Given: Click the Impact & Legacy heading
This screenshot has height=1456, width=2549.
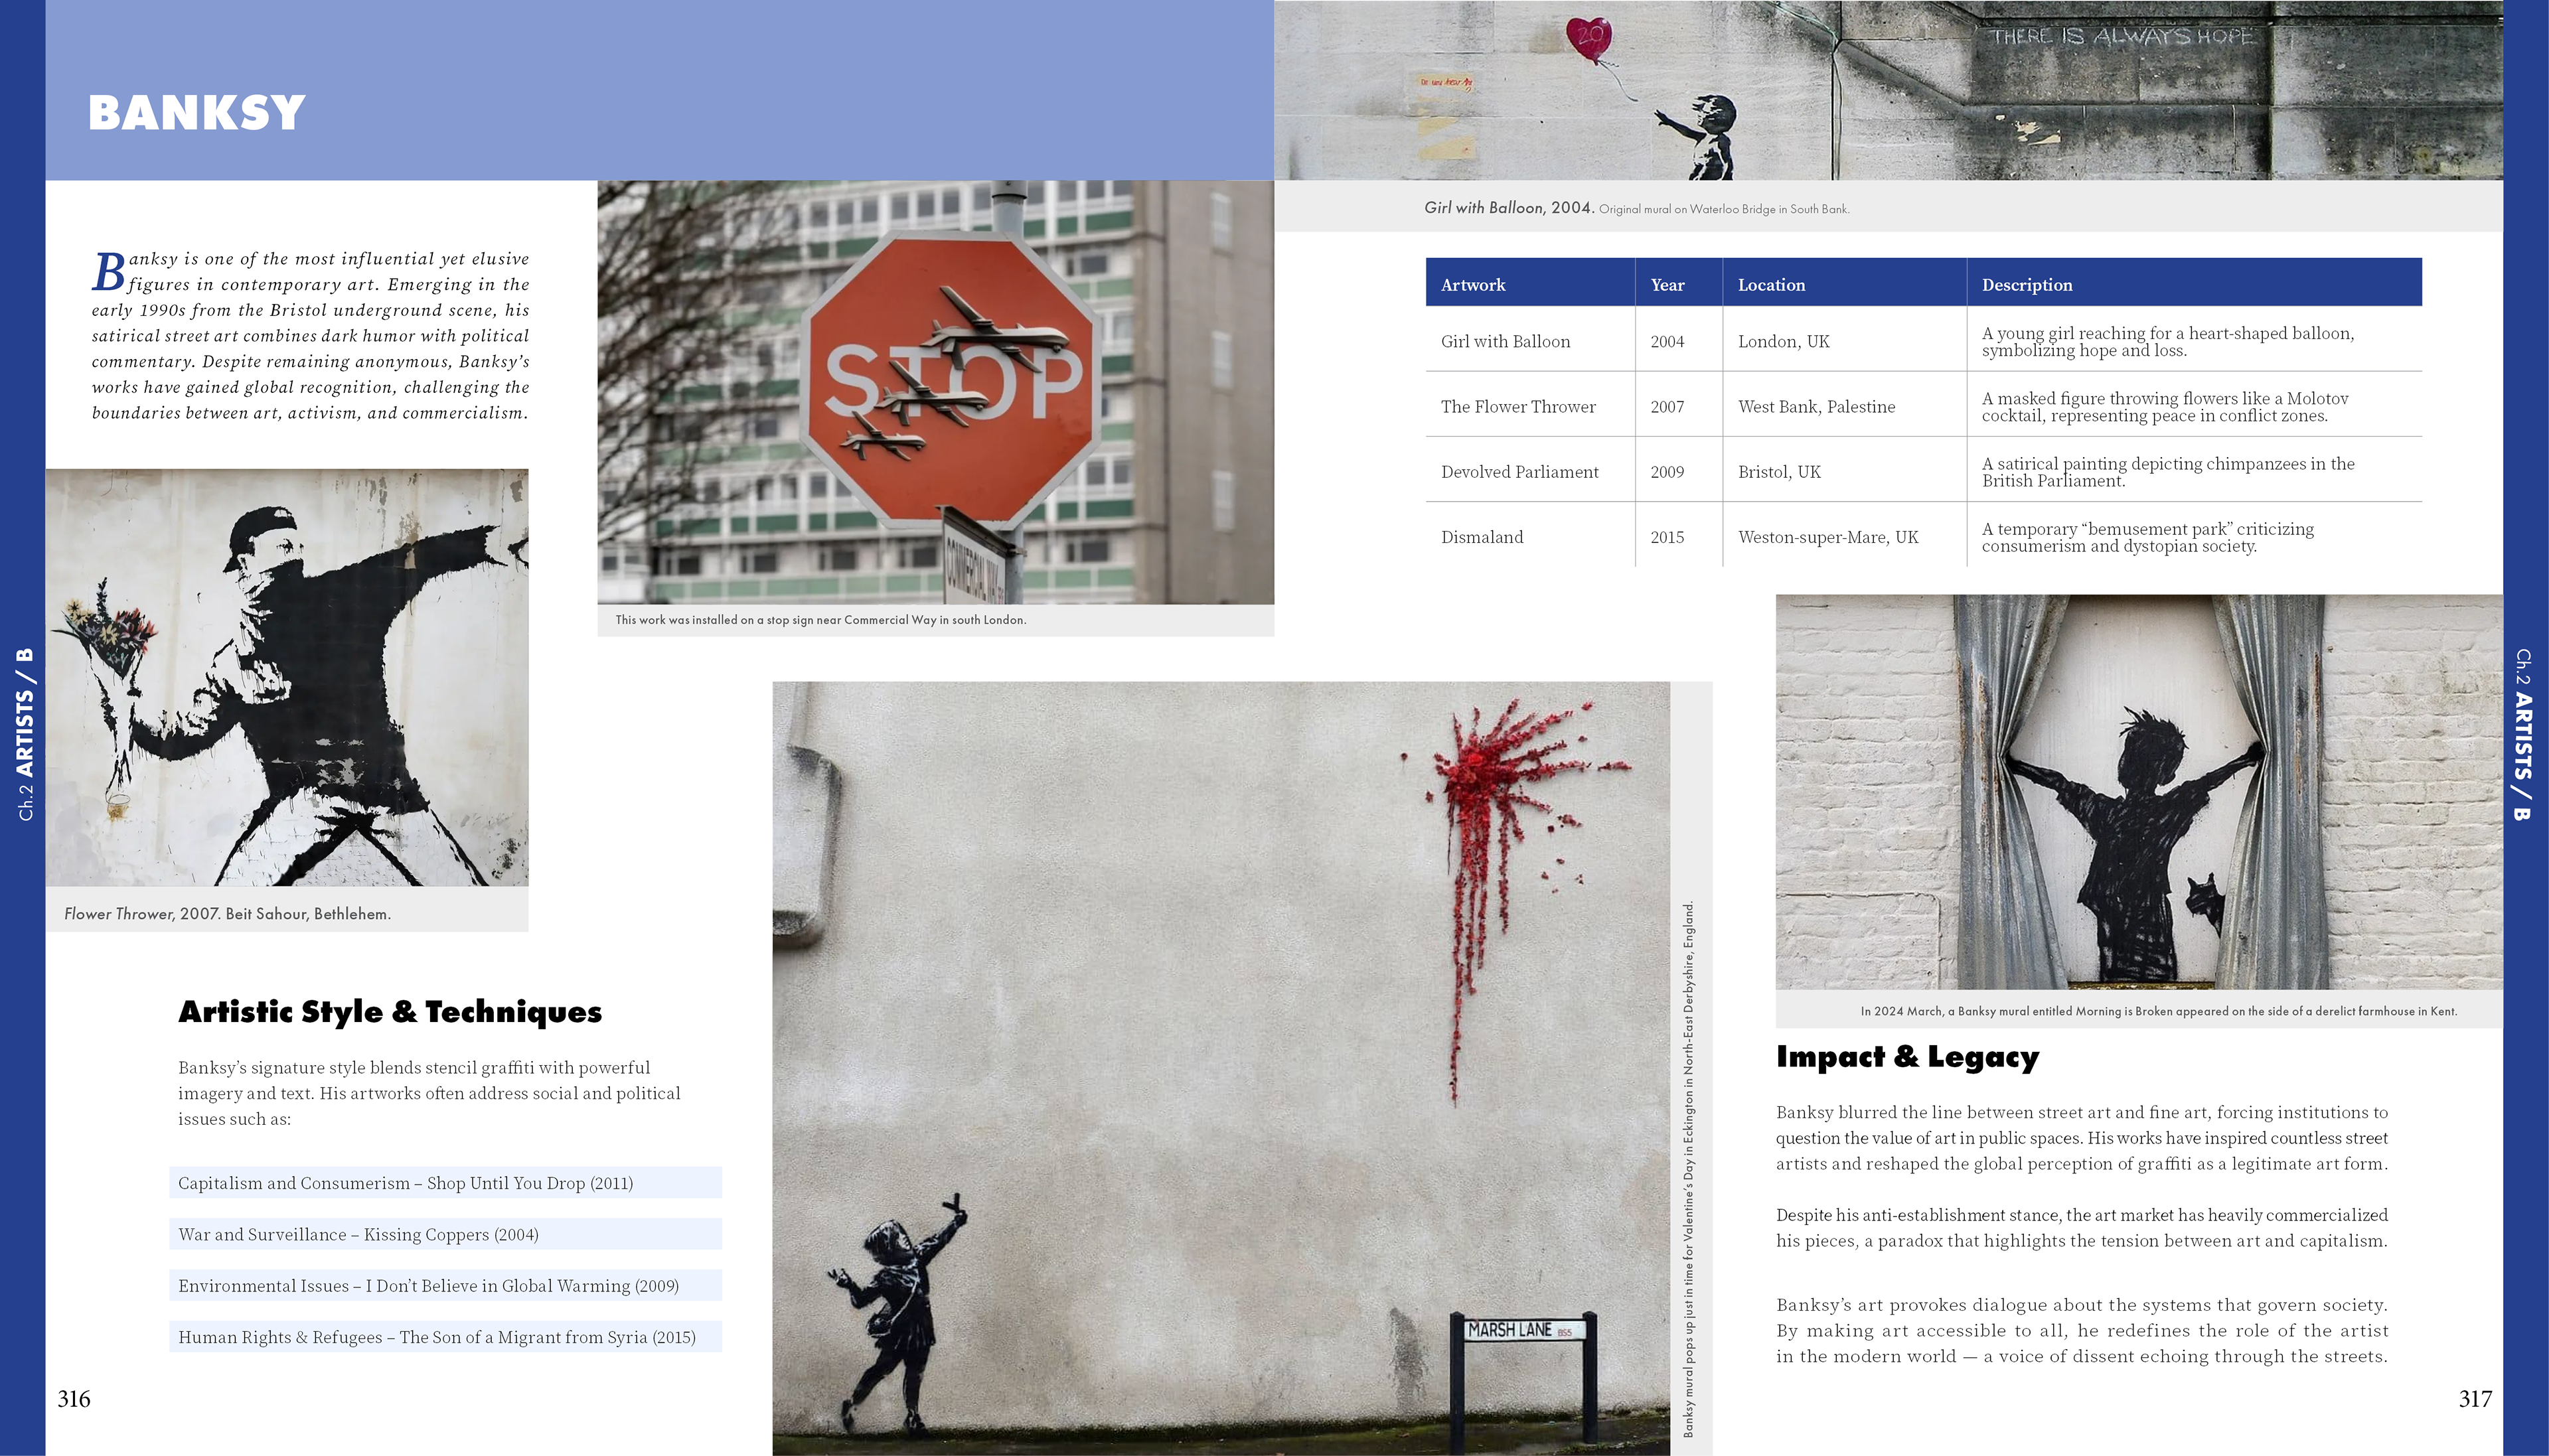Looking at the screenshot, I should (x=1907, y=1057).
